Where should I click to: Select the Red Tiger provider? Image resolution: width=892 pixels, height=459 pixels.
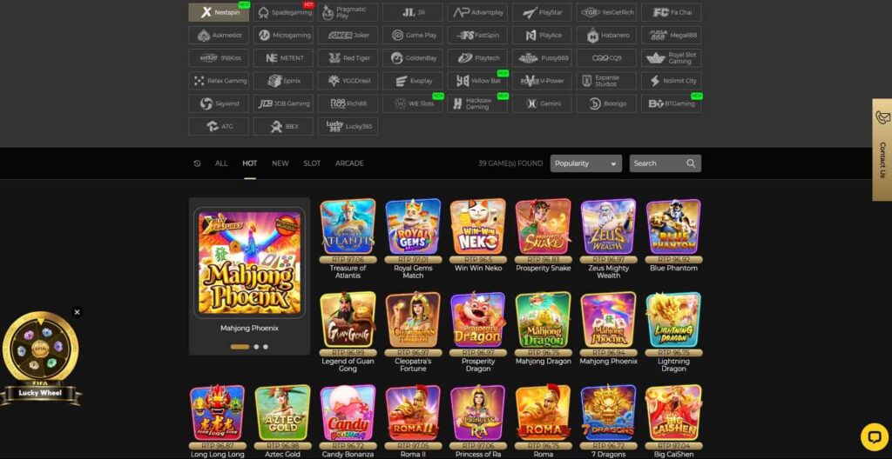(x=348, y=58)
